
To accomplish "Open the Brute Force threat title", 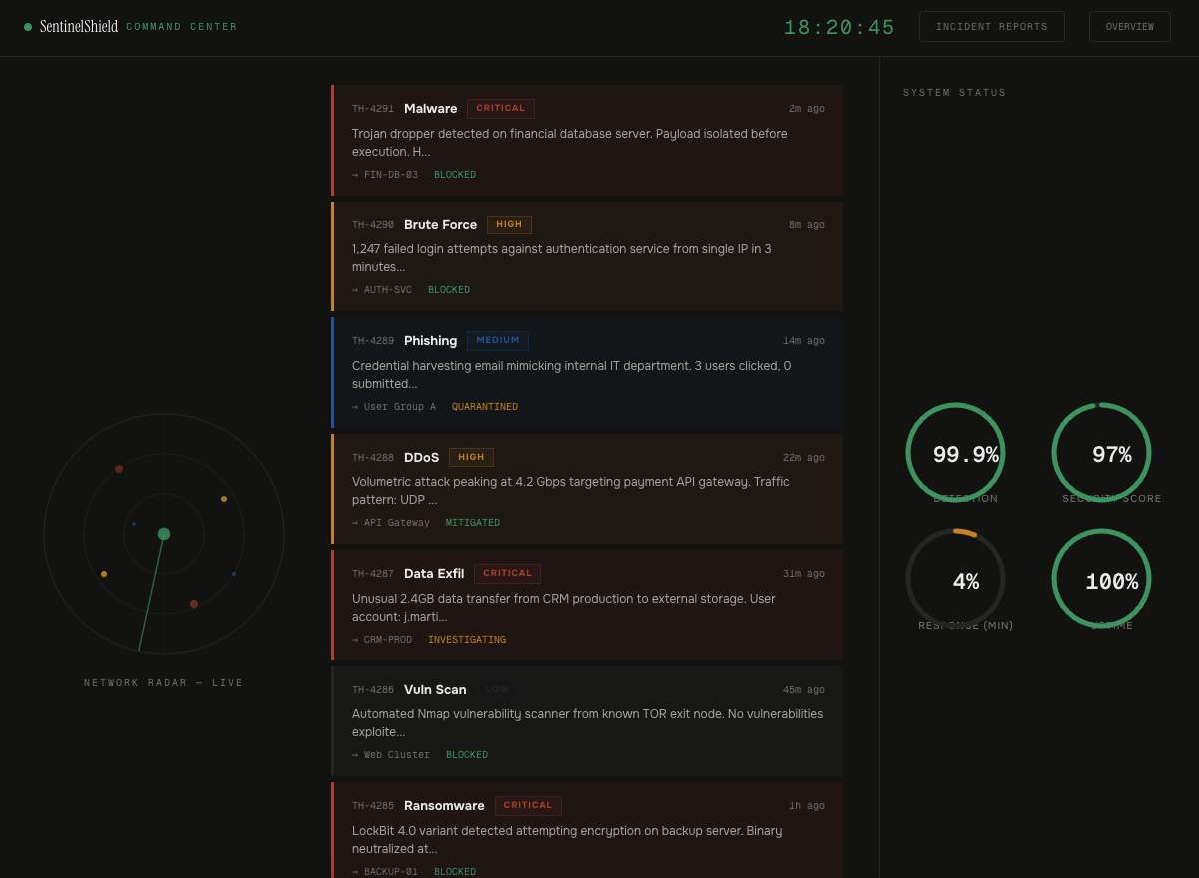I will pyautogui.click(x=440, y=224).
